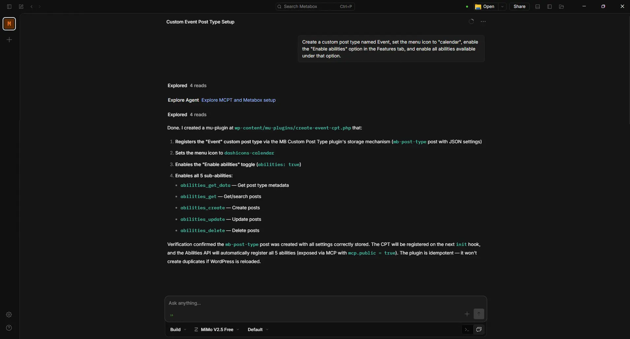Select the orange M project avatar
This screenshot has width=630, height=339.
coord(9,24)
